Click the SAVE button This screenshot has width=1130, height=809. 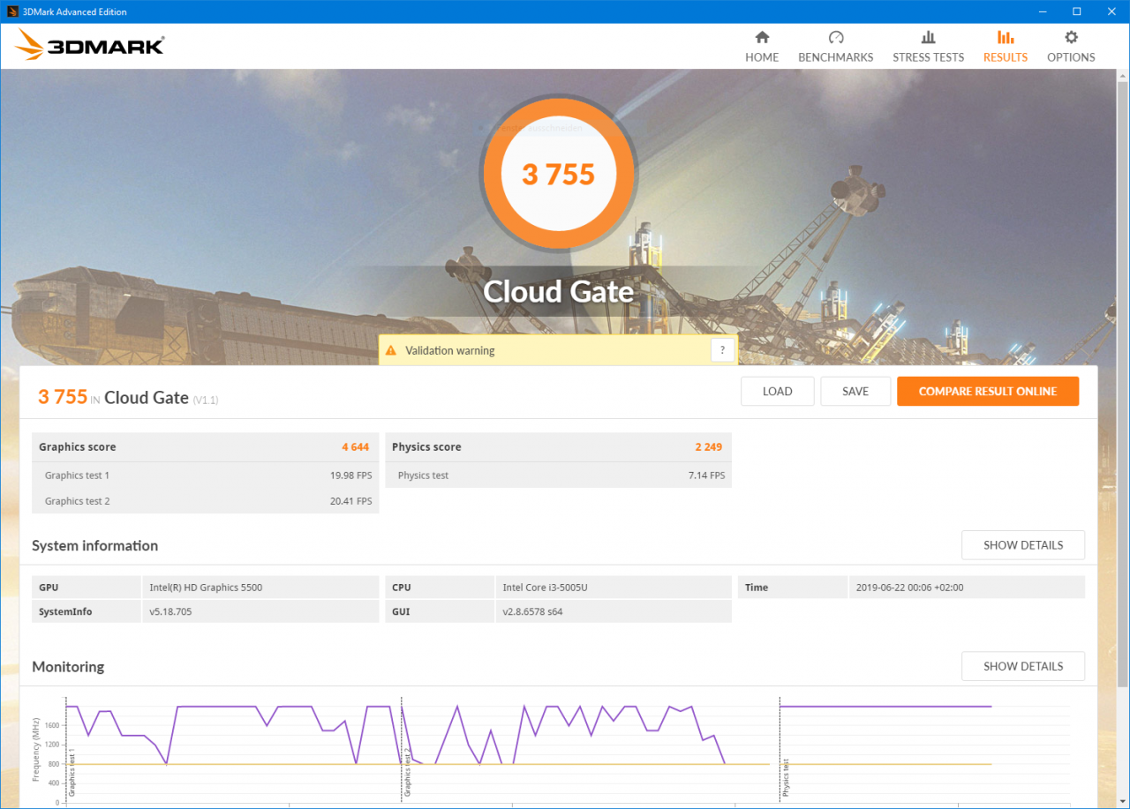point(855,392)
